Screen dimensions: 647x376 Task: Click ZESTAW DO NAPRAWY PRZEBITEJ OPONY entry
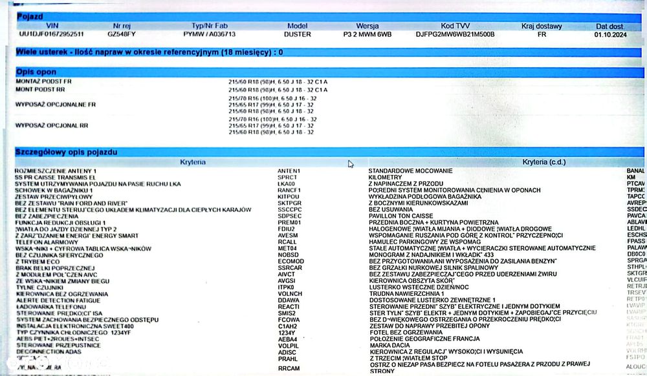click(x=430, y=326)
